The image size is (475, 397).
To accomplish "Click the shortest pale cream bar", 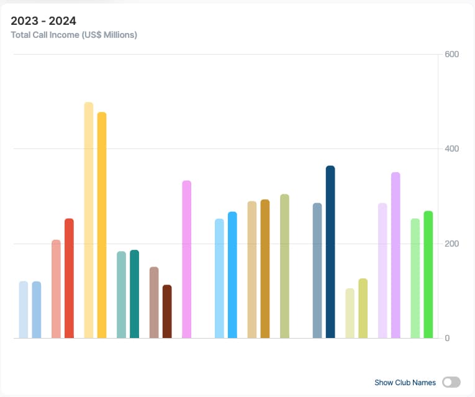I will pos(350,314).
